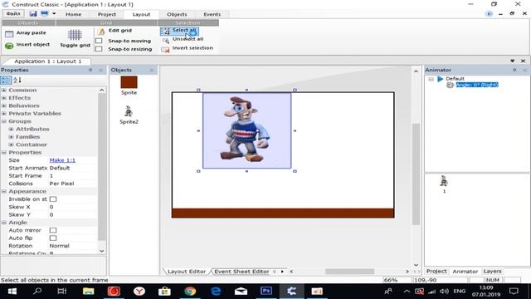Screen dimensions: 531x299
Task: Open File Explorer from taskbar
Action: pos(88,292)
